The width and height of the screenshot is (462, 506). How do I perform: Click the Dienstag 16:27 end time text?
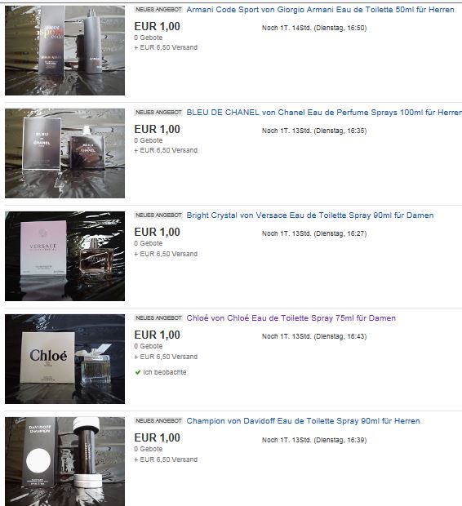coord(340,233)
